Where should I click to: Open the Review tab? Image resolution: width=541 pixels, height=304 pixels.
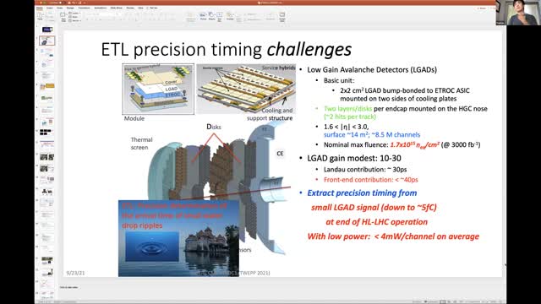click(130, 8)
